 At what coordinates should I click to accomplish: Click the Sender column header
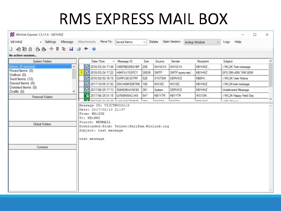click(x=182, y=61)
